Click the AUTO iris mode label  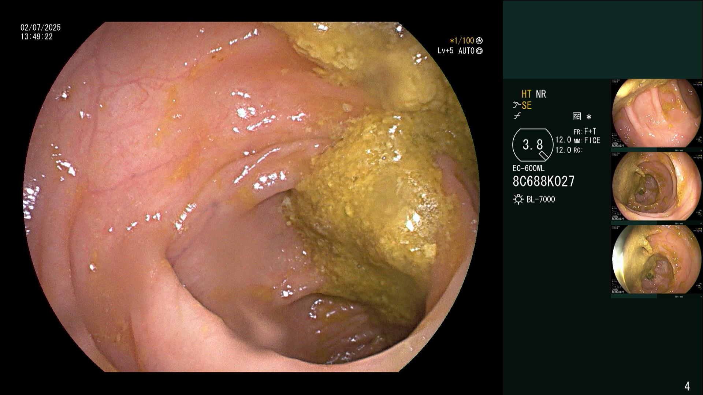point(466,51)
